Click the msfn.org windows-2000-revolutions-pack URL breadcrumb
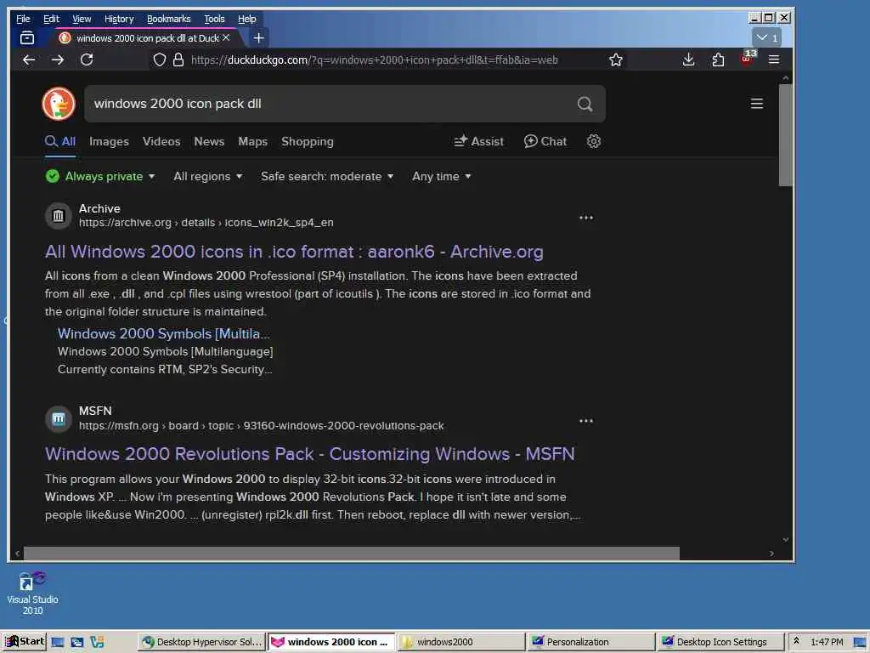Viewport: 870px width, 653px height. pos(261,426)
